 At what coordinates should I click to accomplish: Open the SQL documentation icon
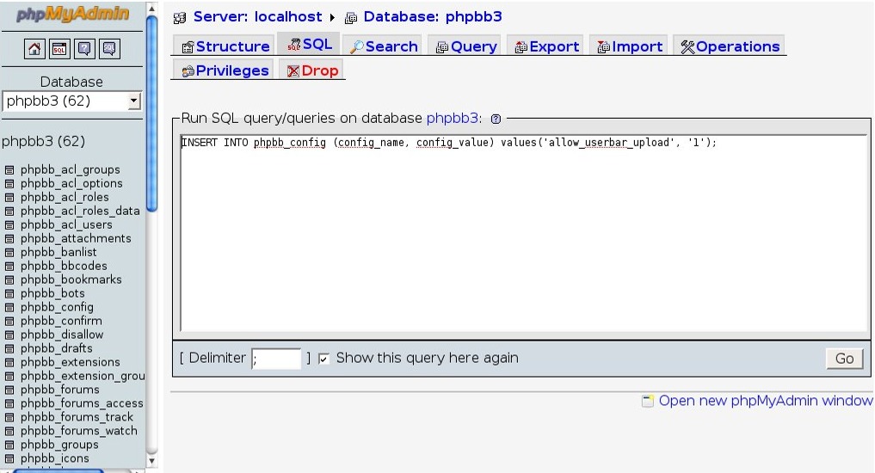click(x=109, y=49)
